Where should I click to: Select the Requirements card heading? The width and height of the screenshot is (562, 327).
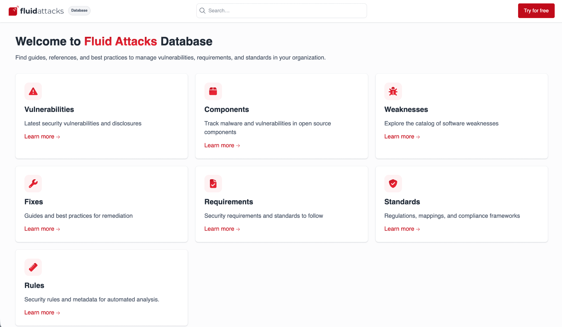point(229,202)
